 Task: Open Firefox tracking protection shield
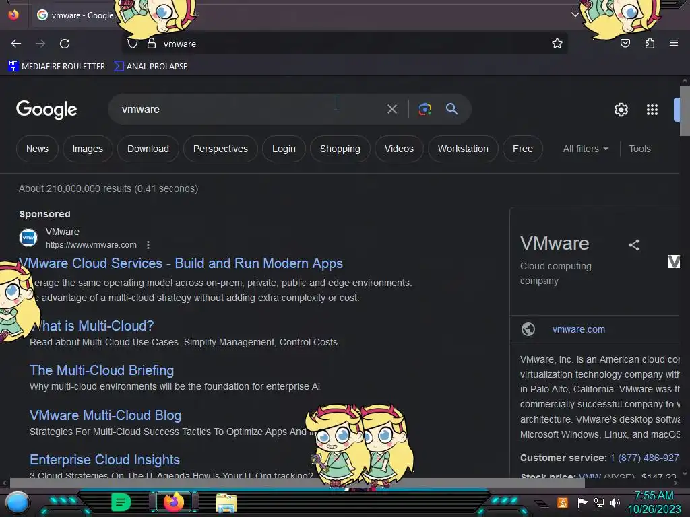tap(133, 44)
